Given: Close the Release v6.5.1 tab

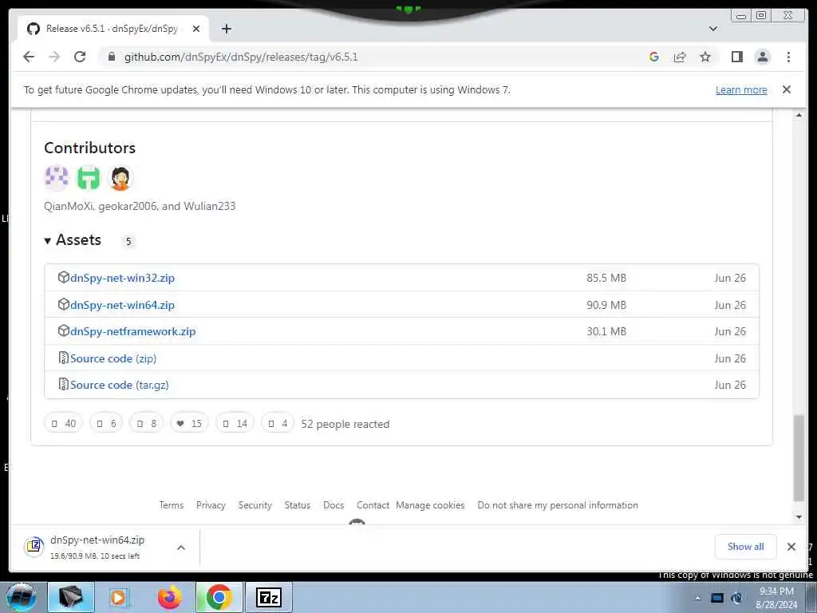Looking at the screenshot, I should pyautogui.click(x=196, y=29).
